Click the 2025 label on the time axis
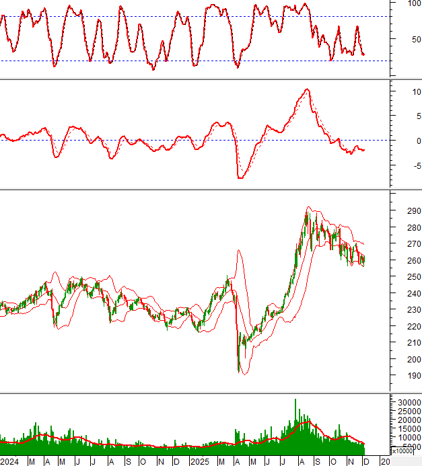The height and width of the screenshot is (466, 422). (199, 462)
